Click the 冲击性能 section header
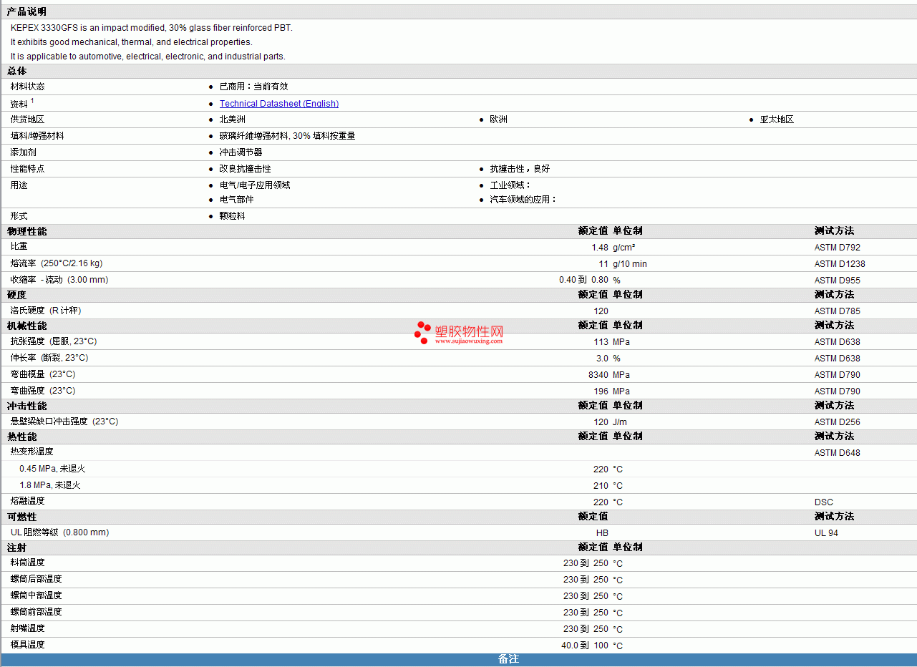Screen dimensions: 917x667 click(x=27, y=406)
